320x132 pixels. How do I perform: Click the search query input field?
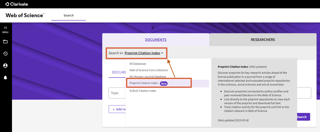(304, 93)
